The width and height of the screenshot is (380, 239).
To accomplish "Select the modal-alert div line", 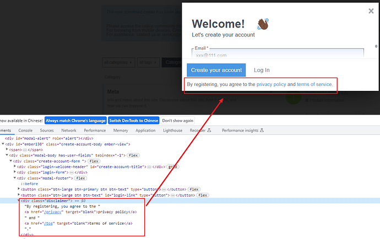I will (x=49, y=138).
